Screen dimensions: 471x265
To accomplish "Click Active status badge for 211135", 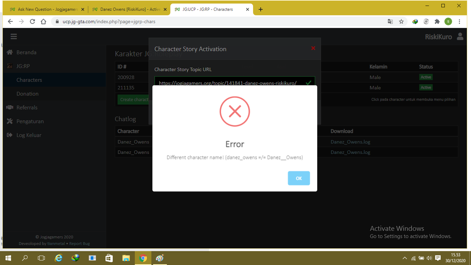I will [x=426, y=88].
